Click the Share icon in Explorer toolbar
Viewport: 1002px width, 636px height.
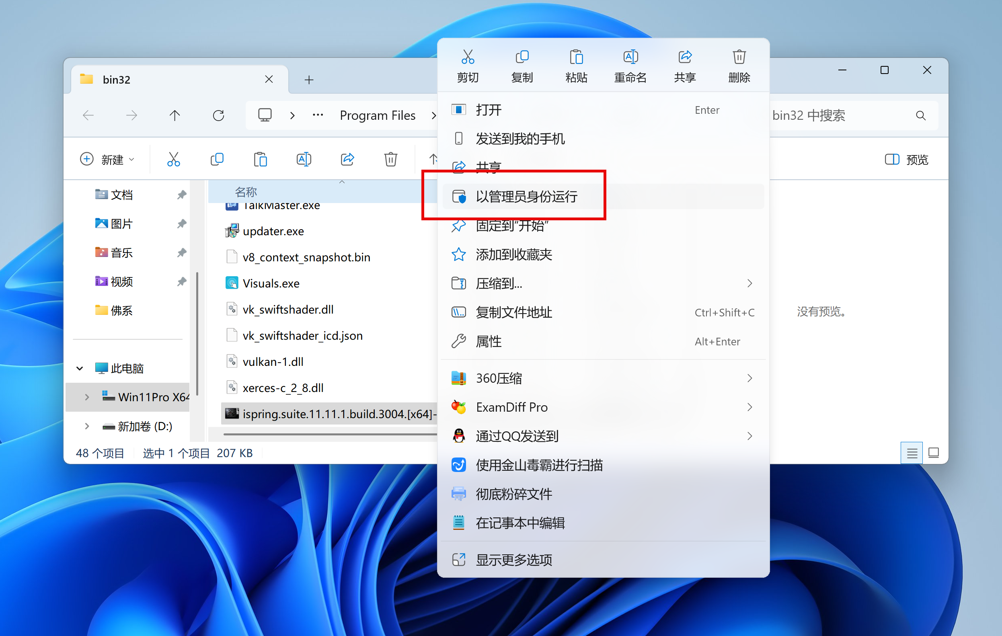coord(347,159)
